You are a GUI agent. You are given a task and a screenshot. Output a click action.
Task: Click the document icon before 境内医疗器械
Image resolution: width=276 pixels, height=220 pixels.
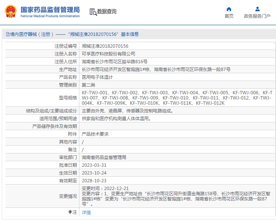(x=7, y=34)
